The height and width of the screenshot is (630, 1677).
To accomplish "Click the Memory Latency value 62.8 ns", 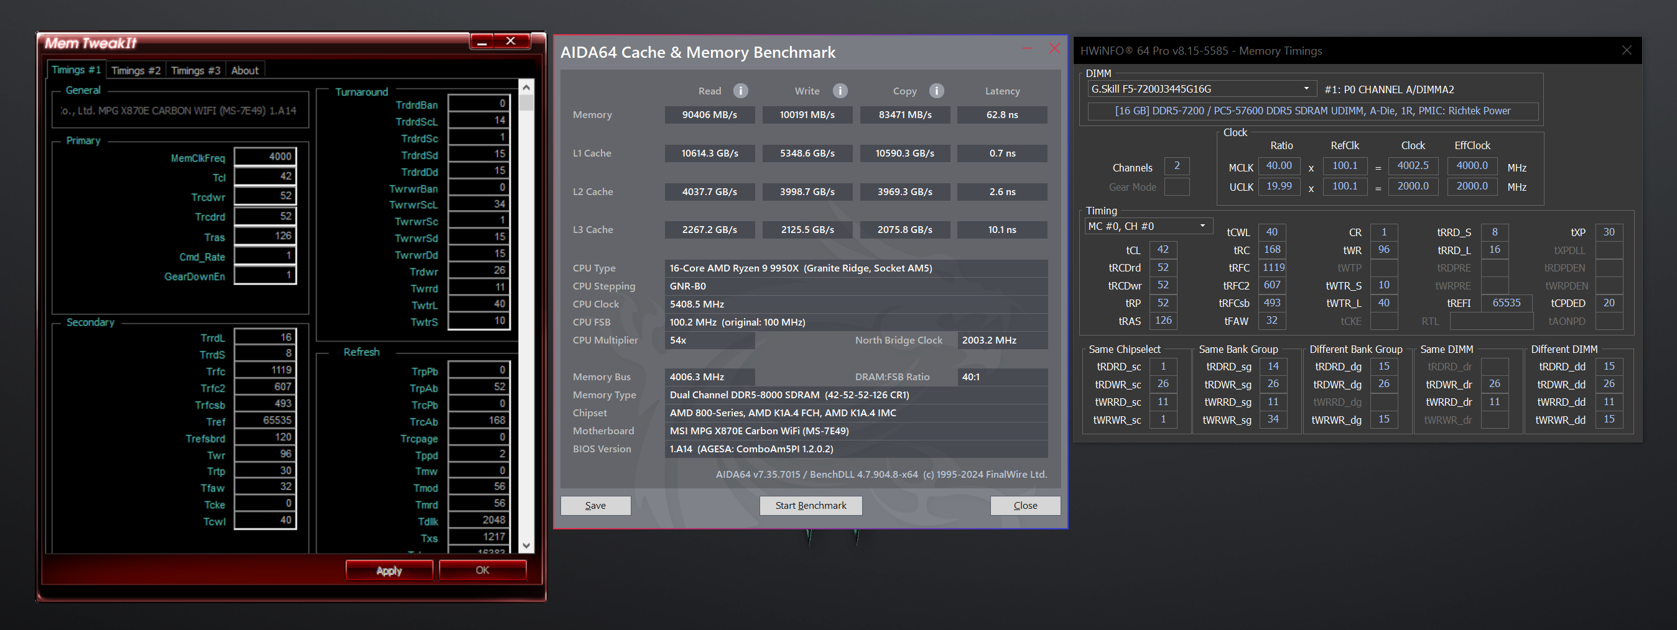I will point(1003,114).
